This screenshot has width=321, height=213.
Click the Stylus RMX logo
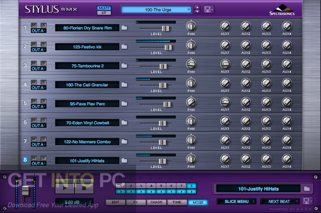pyautogui.click(x=51, y=9)
